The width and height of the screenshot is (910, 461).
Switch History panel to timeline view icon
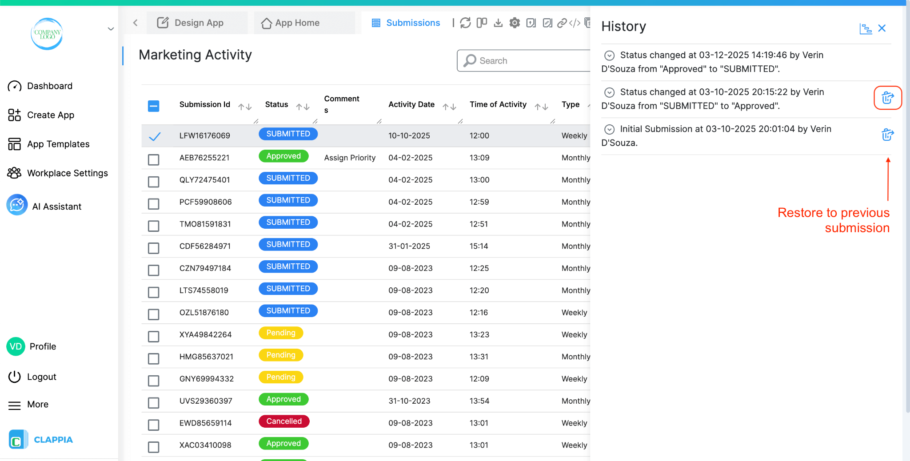click(x=866, y=28)
